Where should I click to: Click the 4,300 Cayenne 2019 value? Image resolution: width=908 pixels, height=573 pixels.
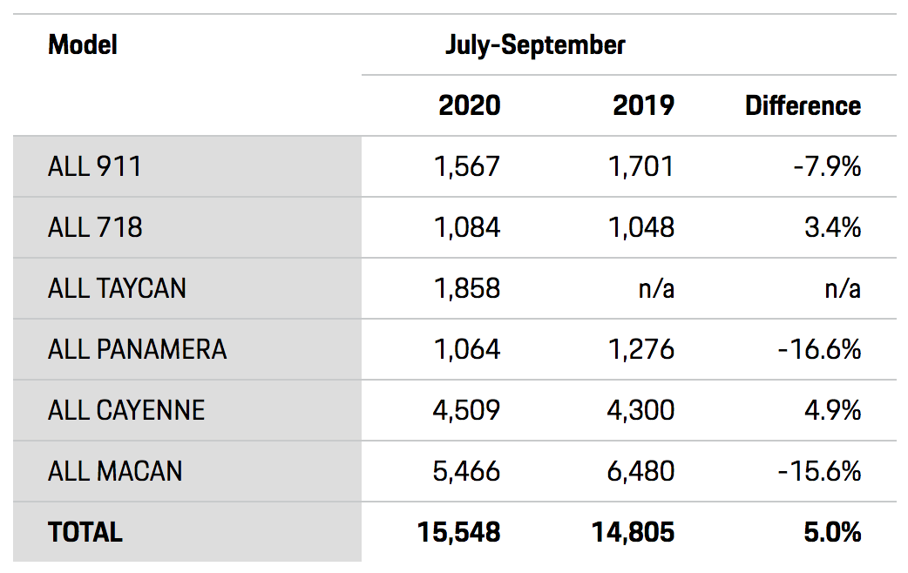click(641, 410)
